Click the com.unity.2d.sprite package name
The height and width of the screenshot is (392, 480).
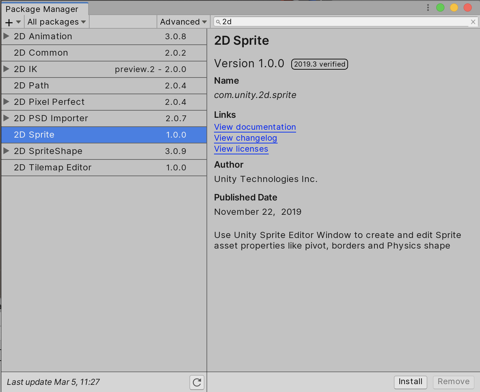tap(255, 95)
